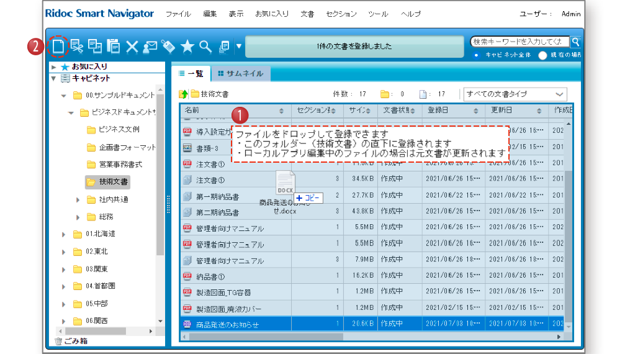Click the new document icon in toolbar
Screen dimensions: 630x354
click(57, 46)
